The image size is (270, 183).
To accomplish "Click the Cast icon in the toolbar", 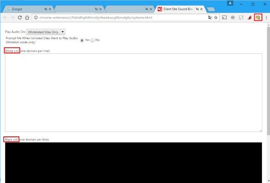I will click(x=224, y=17).
